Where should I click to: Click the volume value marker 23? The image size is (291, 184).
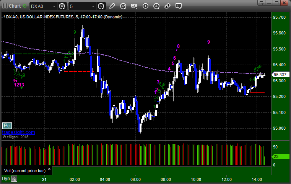280,156
